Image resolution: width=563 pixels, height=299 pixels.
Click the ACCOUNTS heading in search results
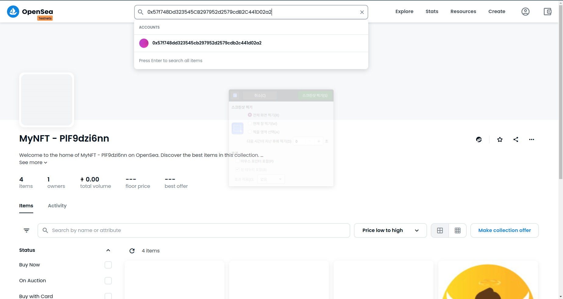coord(149,27)
